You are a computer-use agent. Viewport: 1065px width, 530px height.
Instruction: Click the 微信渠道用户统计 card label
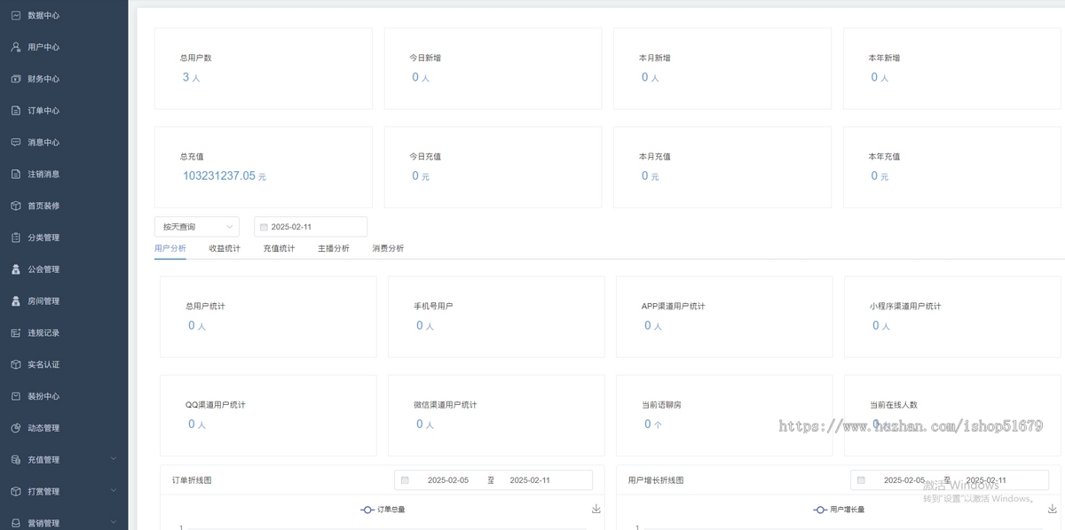pos(446,405)
